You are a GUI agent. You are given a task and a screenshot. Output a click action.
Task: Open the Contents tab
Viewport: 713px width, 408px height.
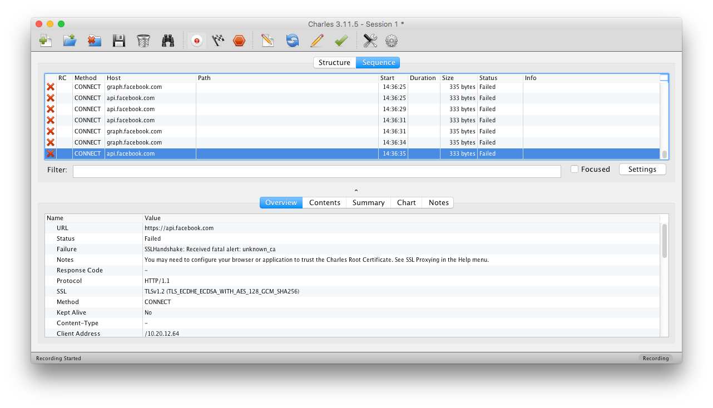pos(324,203)
